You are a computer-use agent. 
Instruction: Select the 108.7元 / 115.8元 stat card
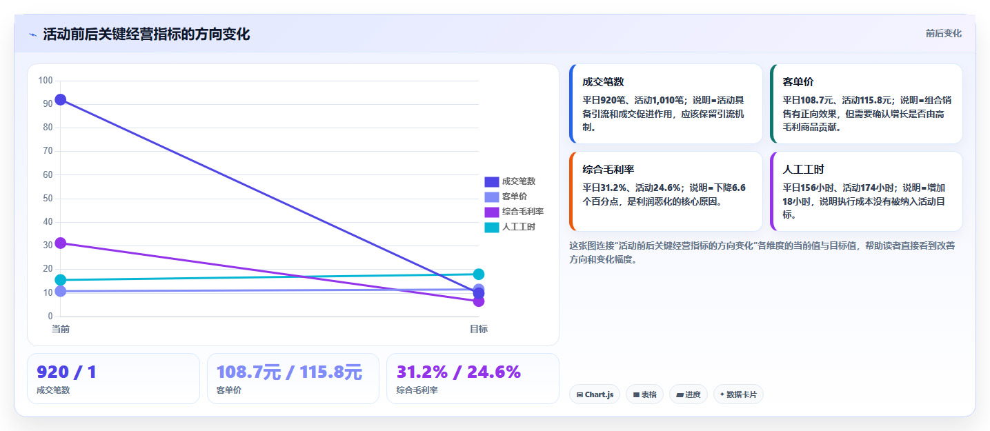[x=293, y=379]
